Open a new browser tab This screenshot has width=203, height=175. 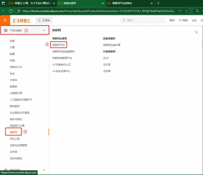point(158,3)
